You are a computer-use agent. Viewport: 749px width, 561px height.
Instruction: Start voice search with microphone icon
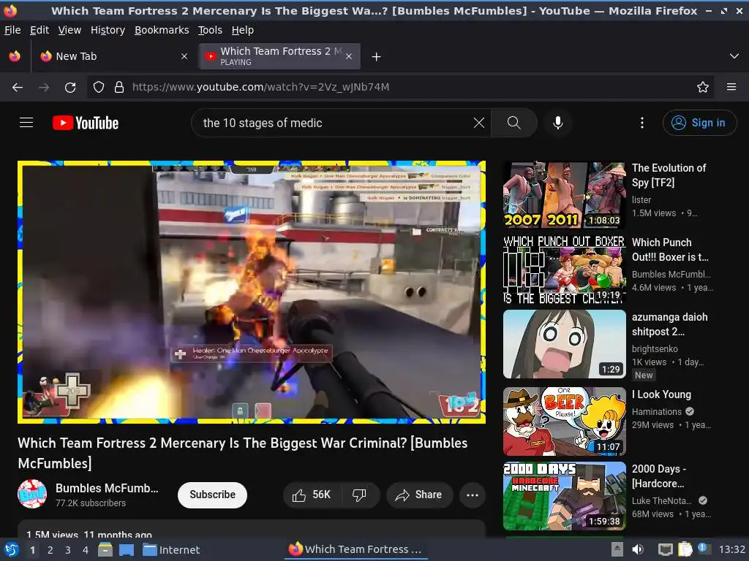coord(557,123)
